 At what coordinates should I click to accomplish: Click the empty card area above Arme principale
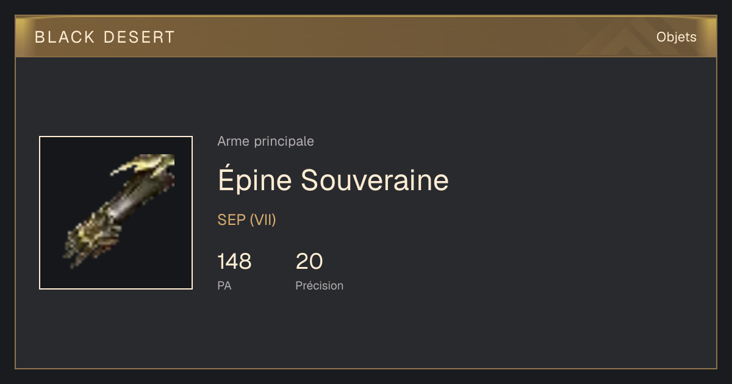[366, 94]
